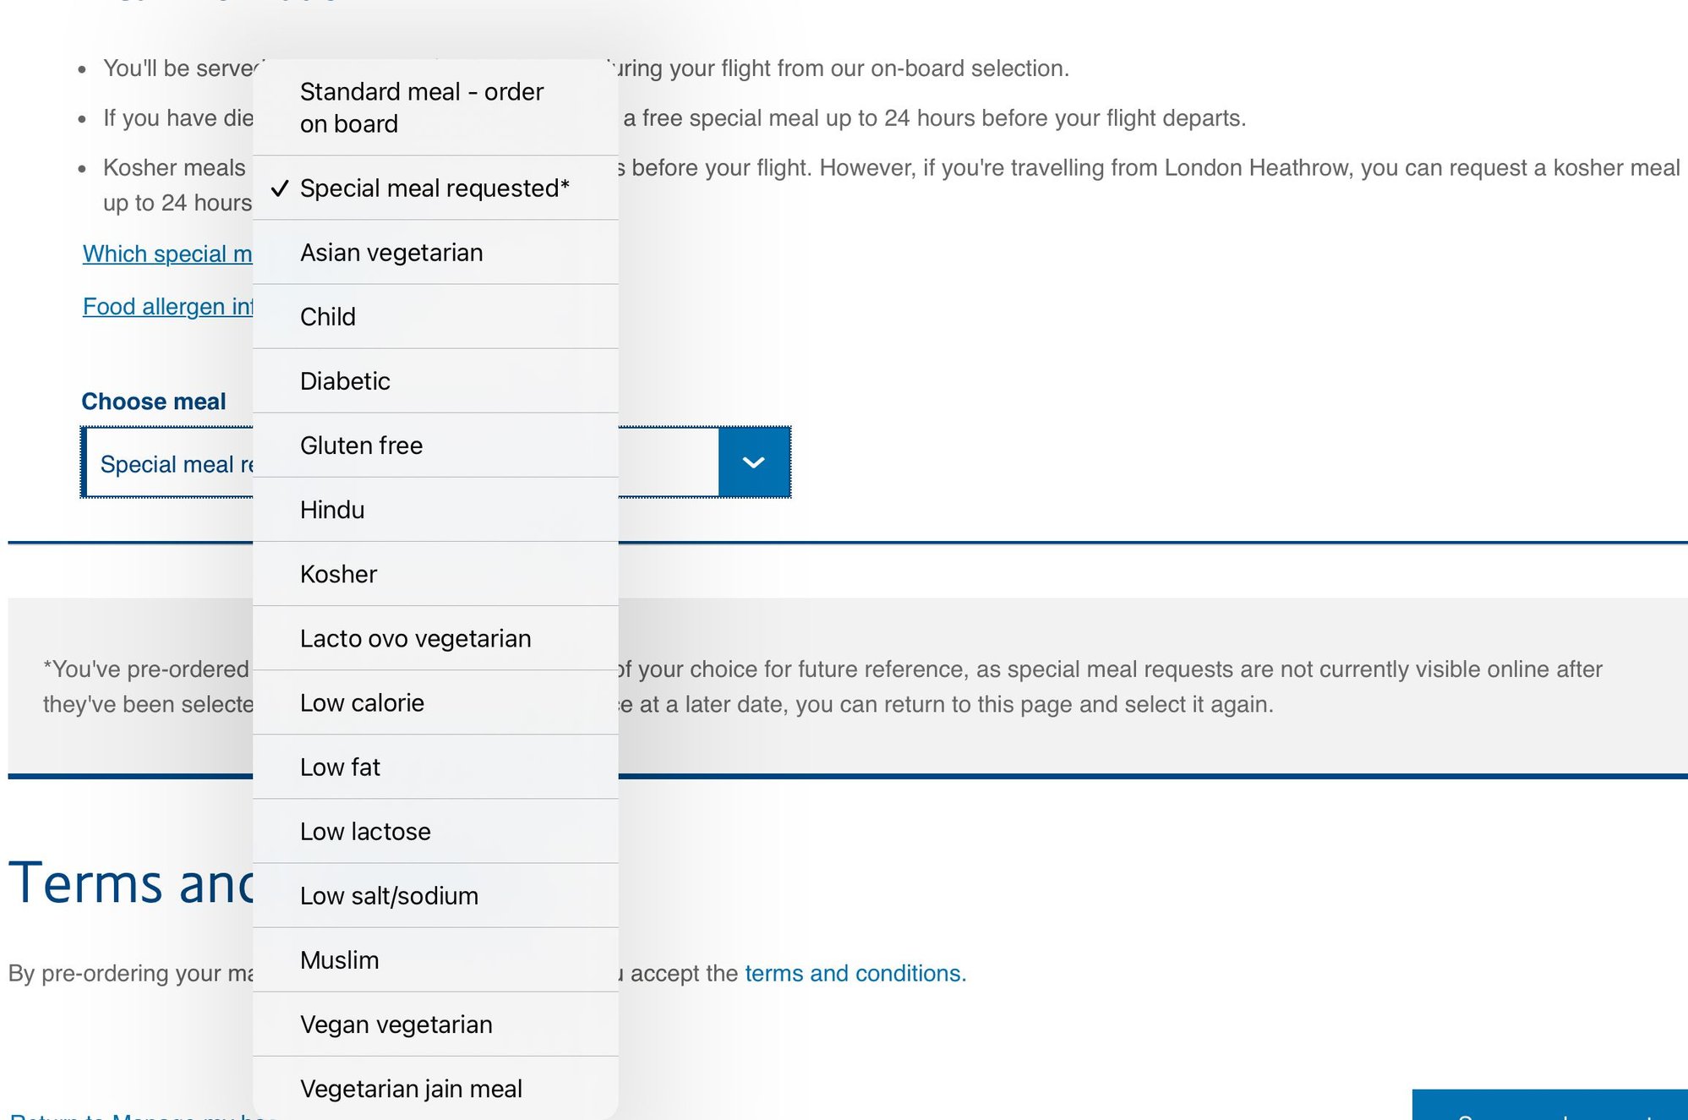Select Vegetarian jain meal option
The image size is (1688, 1120).
tap(411, 1088)
